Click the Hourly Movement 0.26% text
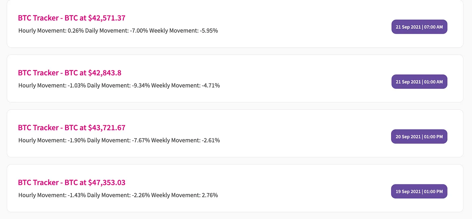The height and width of the screenshot is (219, 472). click(51, 31)
